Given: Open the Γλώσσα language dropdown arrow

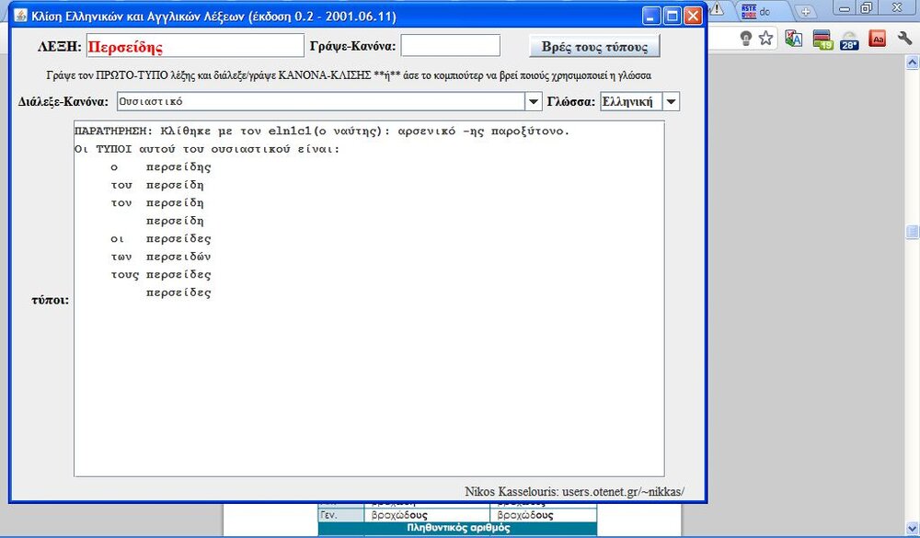Looking at the screenshot, I should 671,101.
